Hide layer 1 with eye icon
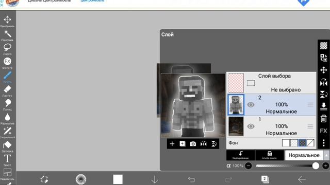The width and height of the screenshot is (330, 185). click(251, 126)
